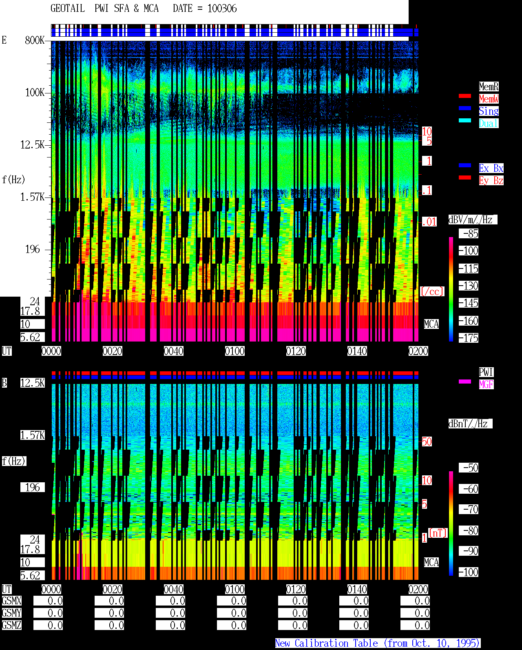This screenshot has width=522, height=650.
Task: Select the -60 color scale value
Action: pos(469,489)
